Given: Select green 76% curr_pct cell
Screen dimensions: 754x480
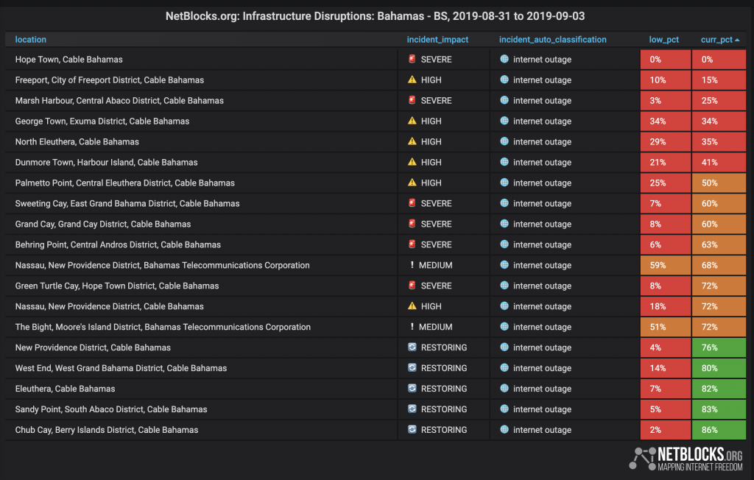Looking at the screenshot, I should tap(719, 347).
